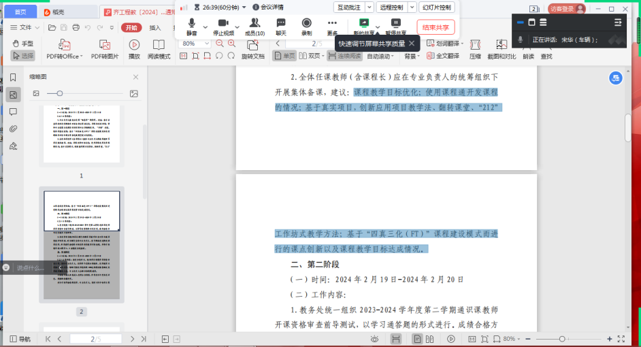Adjust the thumbnail size slider

[x=60, y=93]
